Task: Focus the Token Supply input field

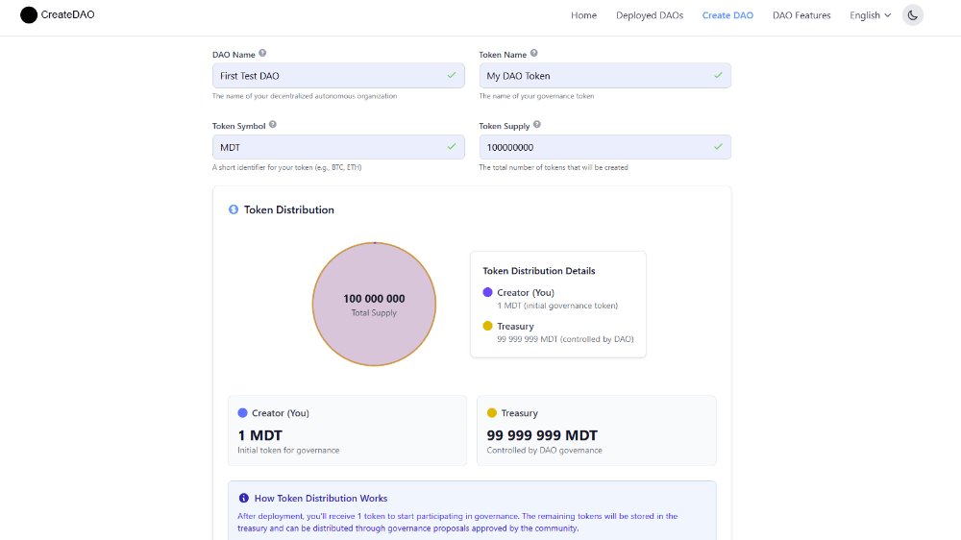Action: (604, 147)
